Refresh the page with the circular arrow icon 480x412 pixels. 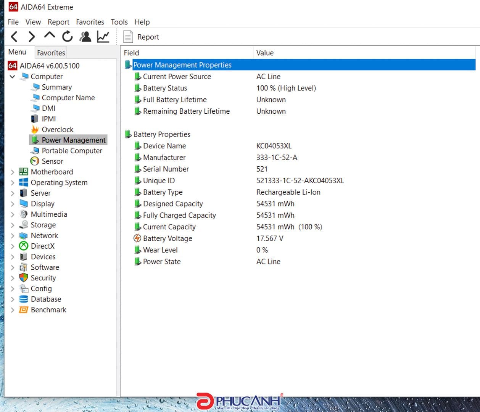[68, 37]
